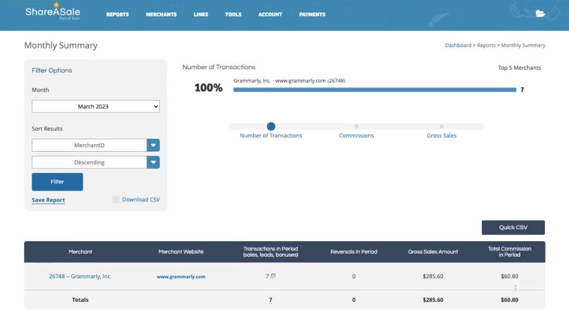Screen dimensions: 569x311
Task: Click the Grammarly blue transactions bar
Action: [375, 90]
